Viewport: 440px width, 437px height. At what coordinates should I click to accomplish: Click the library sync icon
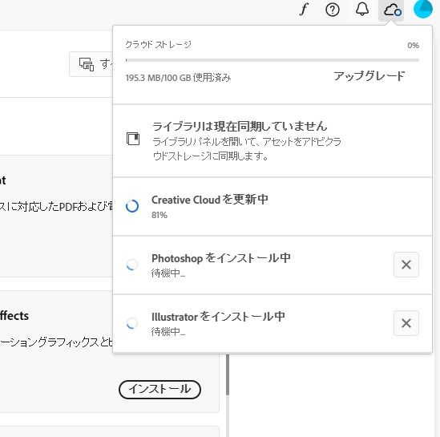(x=133, y=139)
